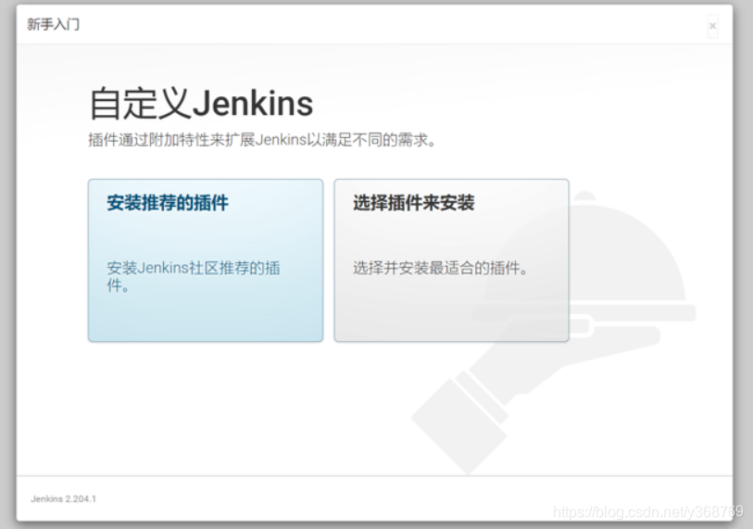Choose the 选择插件来安装 option card
This screenshot has width=753, height=529.
(451, 260)
